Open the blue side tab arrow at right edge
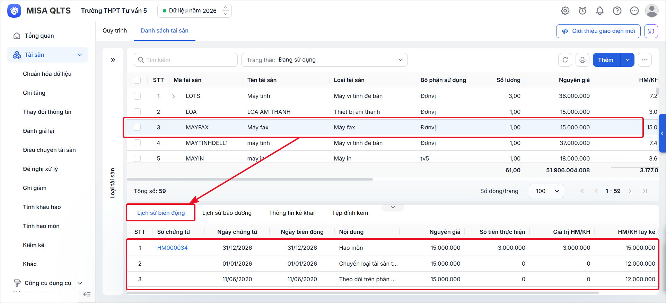Image resolution: width=666 pixels, height=303 pixels. click(662, 133)
